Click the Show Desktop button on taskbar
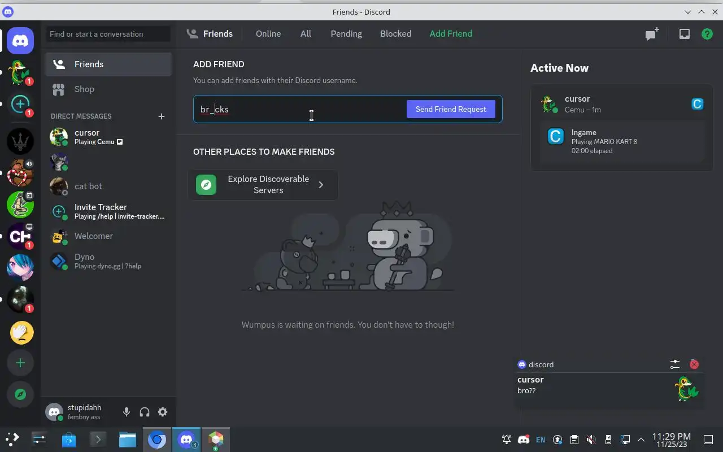 coord(708,440)
